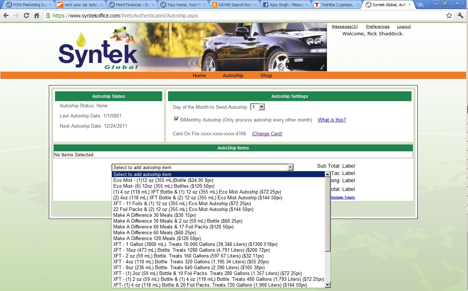468x291 pixels.
Task: Select 22 Foil Packs & (2) Eco Mist Autoship
Action: tap(218, 209)
